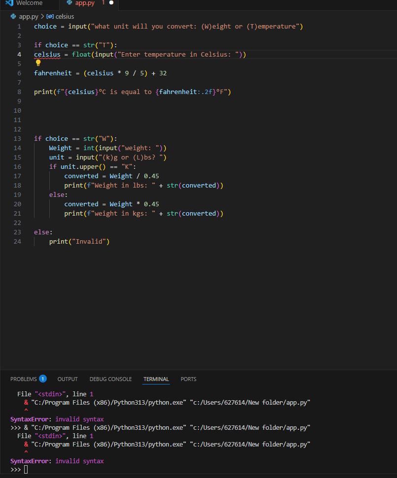The height and width of the screenshot is (478, 397).
Task: Click line number 13 in the gutter
Action: click(x=18, y=138)
